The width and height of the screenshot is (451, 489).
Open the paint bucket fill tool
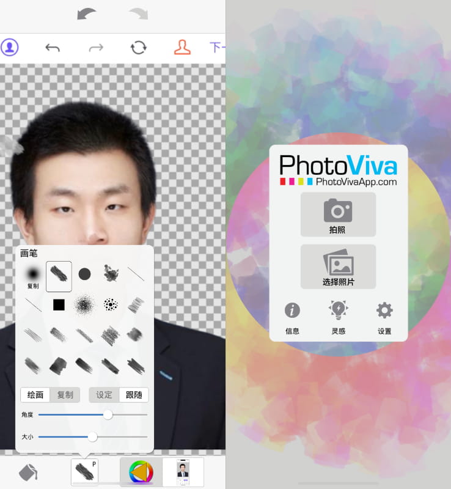(x=28, y=472)
